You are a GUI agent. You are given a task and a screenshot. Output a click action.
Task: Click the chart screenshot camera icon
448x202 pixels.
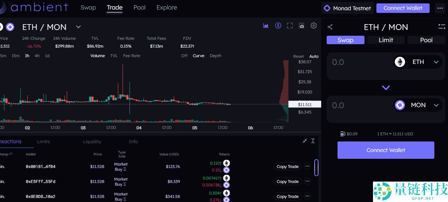(x=301, y=26)
